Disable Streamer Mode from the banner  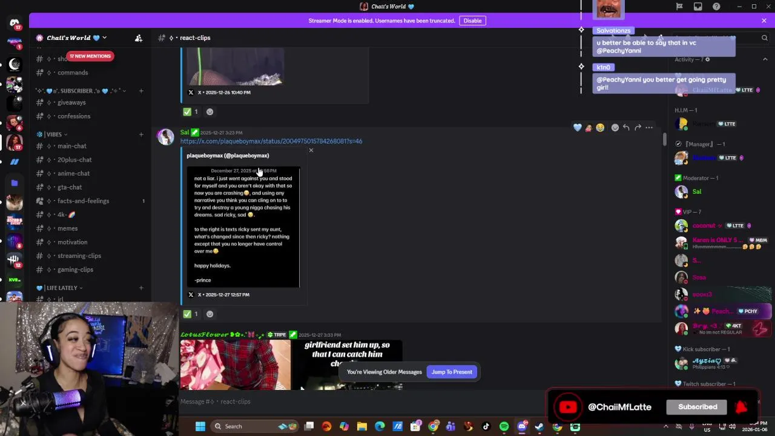tap(472, 21)
